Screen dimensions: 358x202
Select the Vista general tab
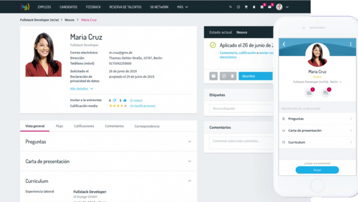tap(35, 126)
